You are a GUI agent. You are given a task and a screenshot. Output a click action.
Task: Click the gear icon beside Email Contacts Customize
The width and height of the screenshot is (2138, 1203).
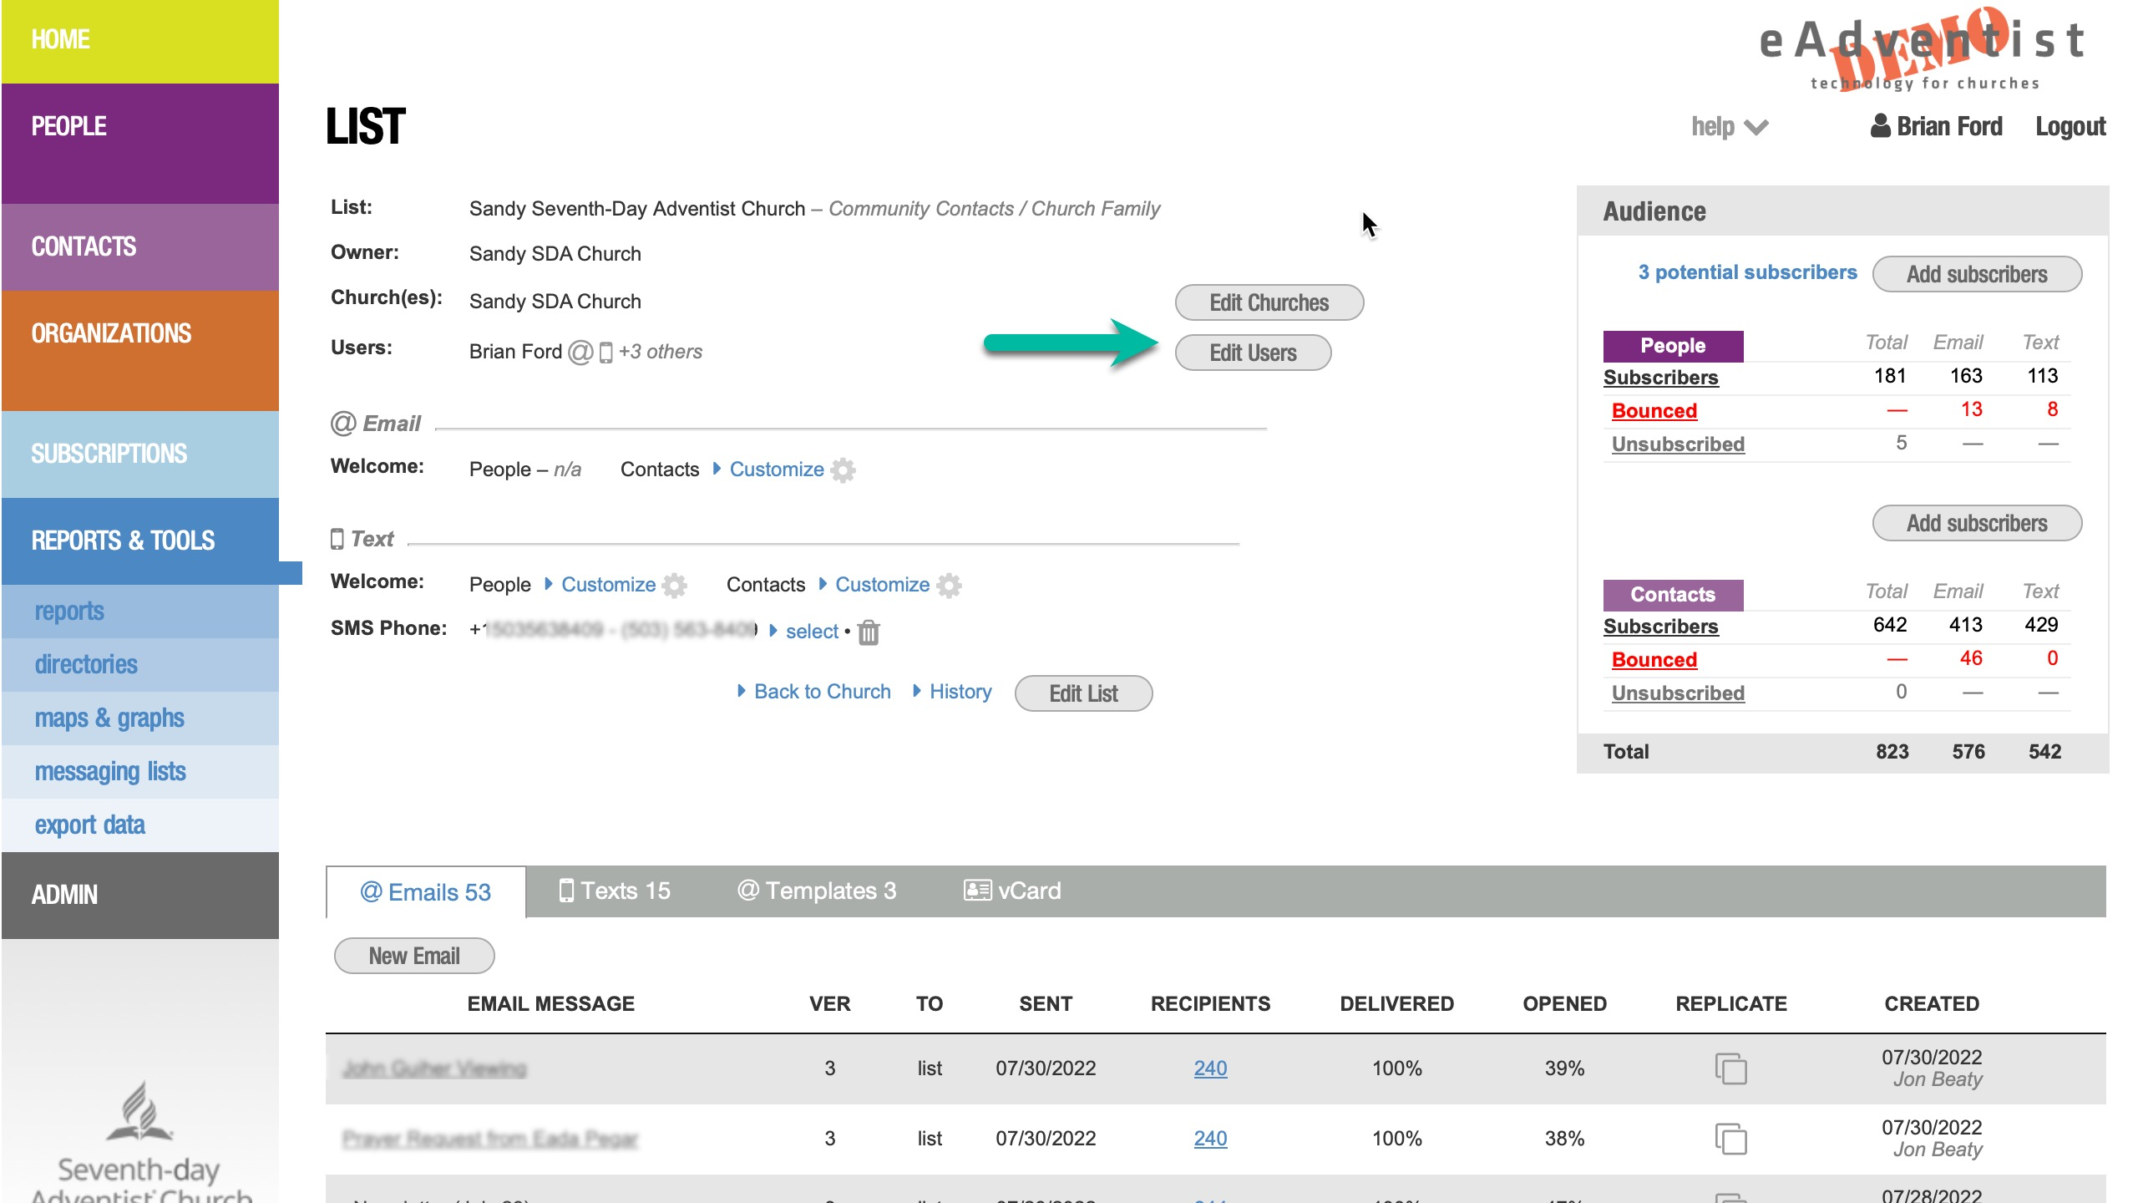coord(844,470)
